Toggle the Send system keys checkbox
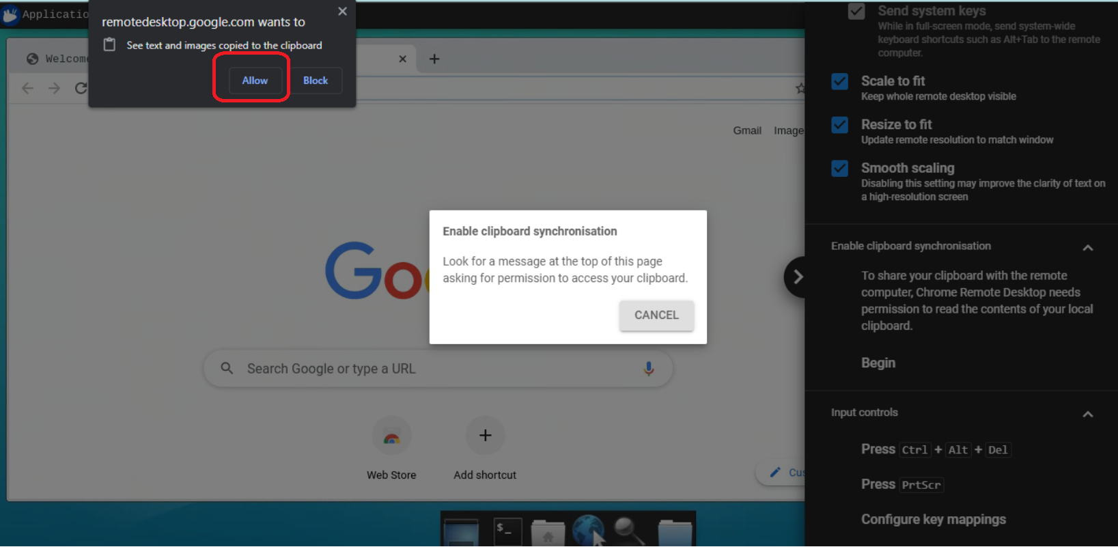The width and height of the screenshot is (1118, 547). click(856, 12)
